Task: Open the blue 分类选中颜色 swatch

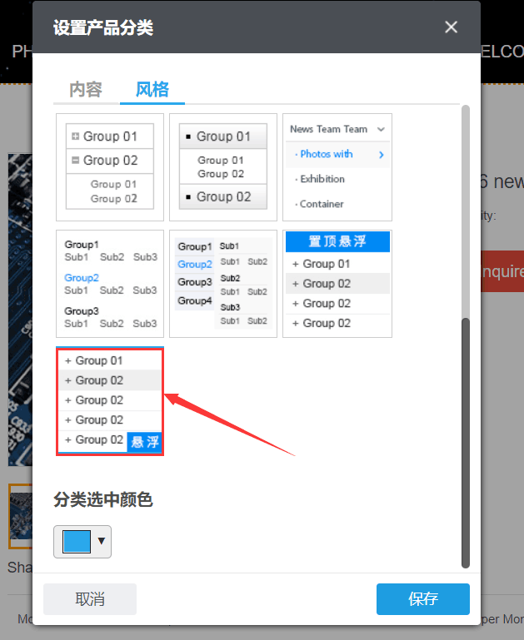Action: tap(77, 542)
